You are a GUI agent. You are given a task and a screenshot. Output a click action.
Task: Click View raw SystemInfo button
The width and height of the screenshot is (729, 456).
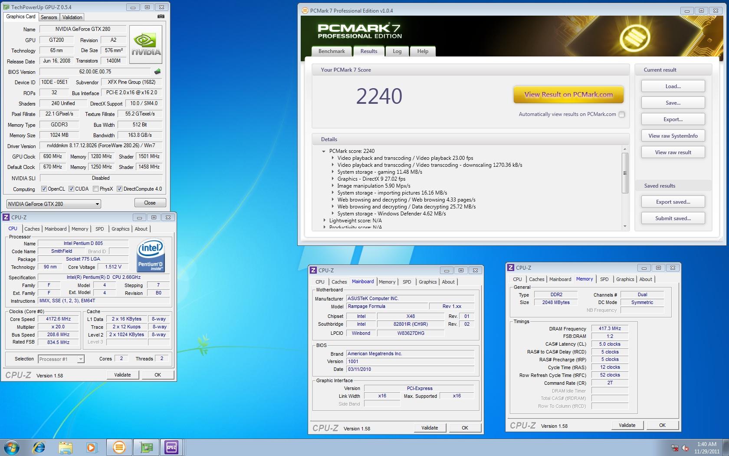click(x=673, y=136)
